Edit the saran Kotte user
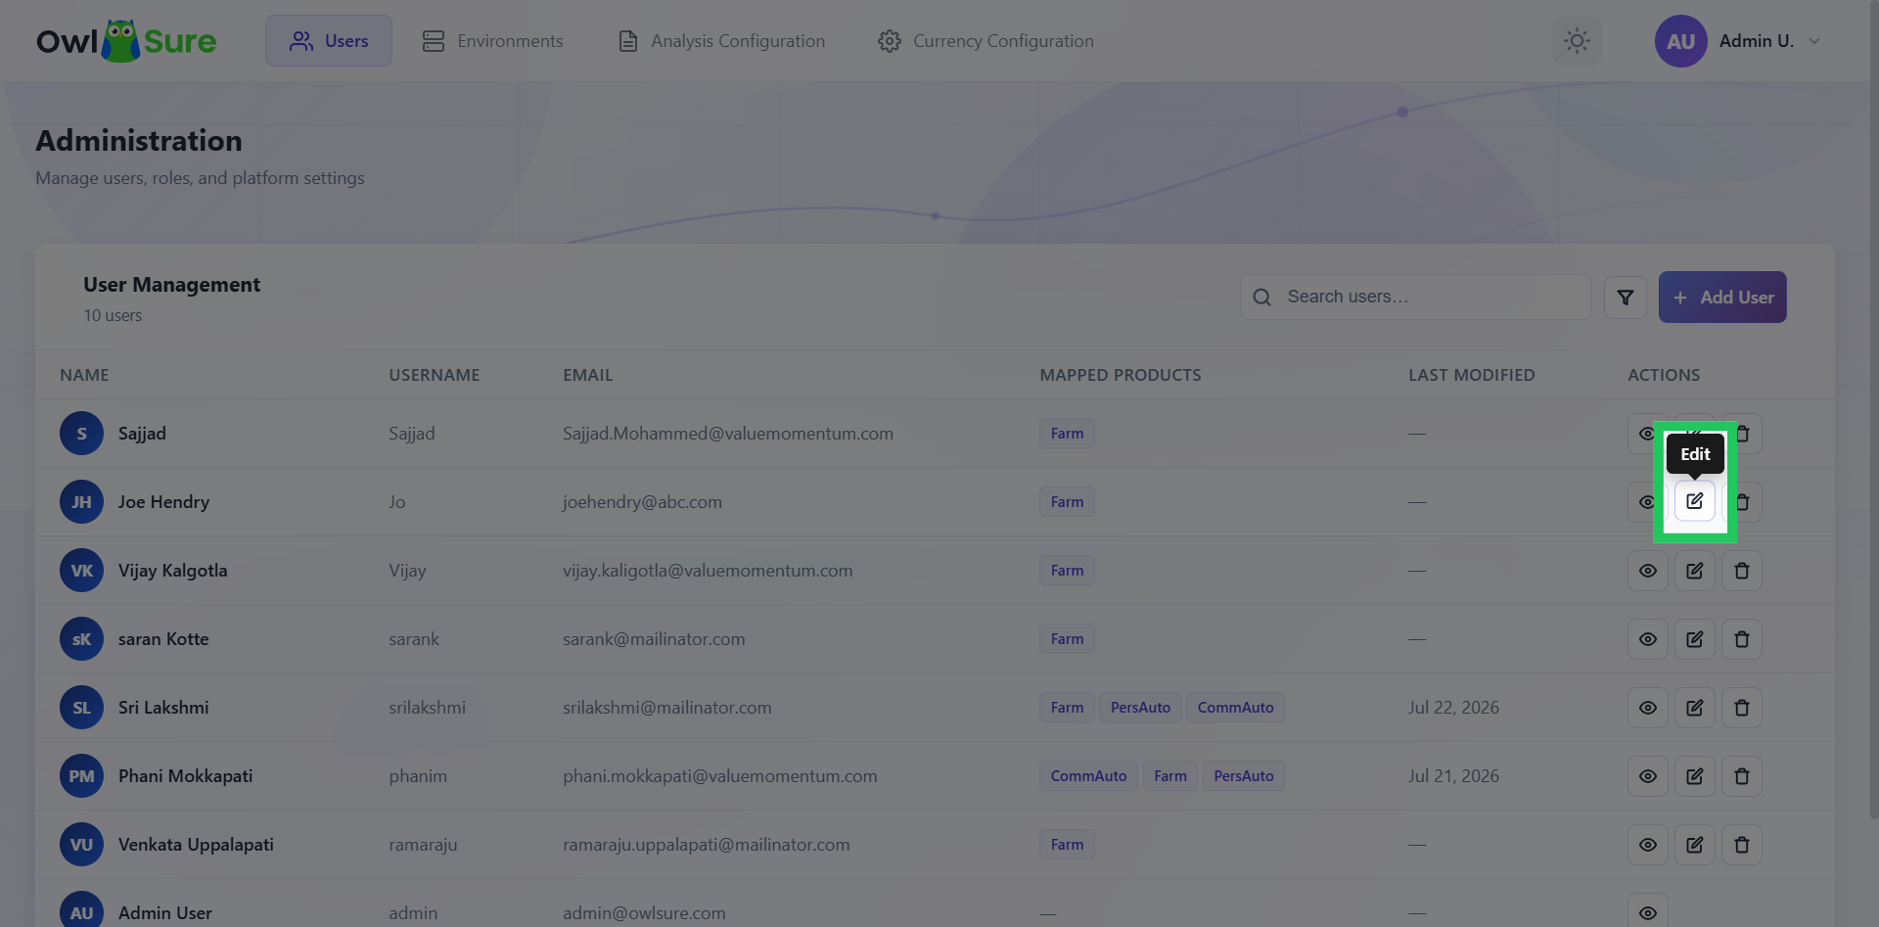This screenshot has height=927, width=1879. [1694, 639]
